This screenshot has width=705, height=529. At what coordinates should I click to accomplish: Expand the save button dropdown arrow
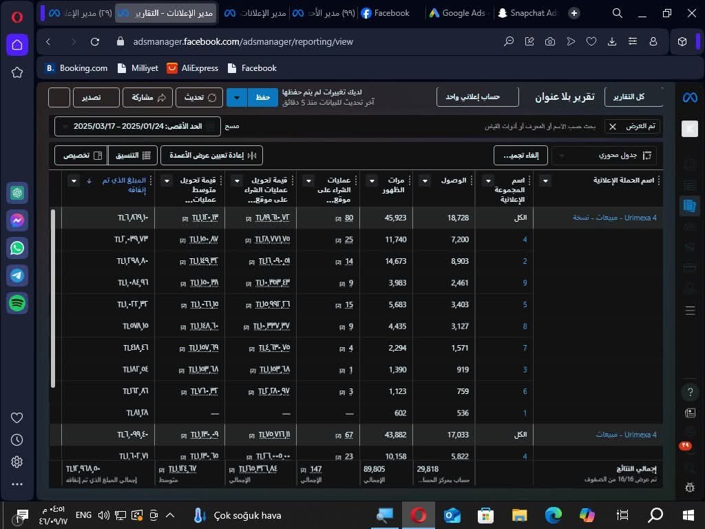click(237, 98)
